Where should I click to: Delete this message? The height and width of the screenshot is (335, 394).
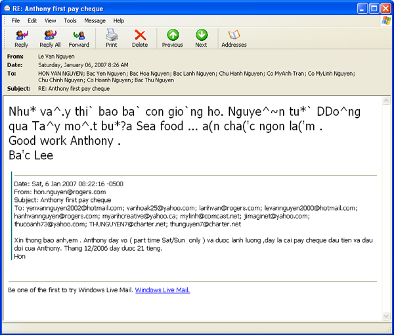pyautogui.click(x=140, y=39)
